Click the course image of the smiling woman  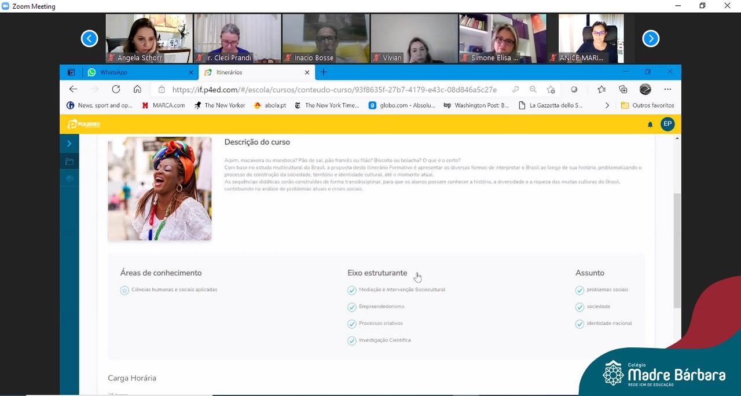click(x=160, y=189)
